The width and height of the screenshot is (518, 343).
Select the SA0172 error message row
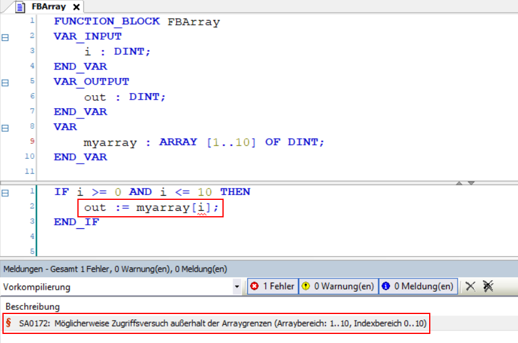tap(216, 324)
